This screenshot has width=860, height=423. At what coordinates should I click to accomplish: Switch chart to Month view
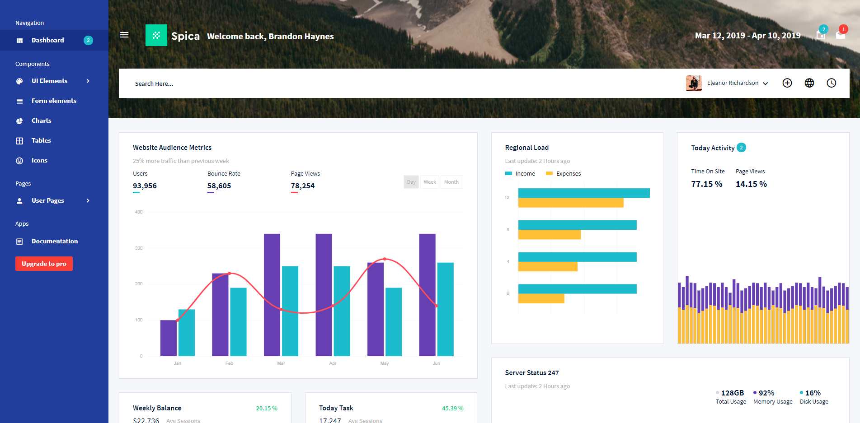451,182
